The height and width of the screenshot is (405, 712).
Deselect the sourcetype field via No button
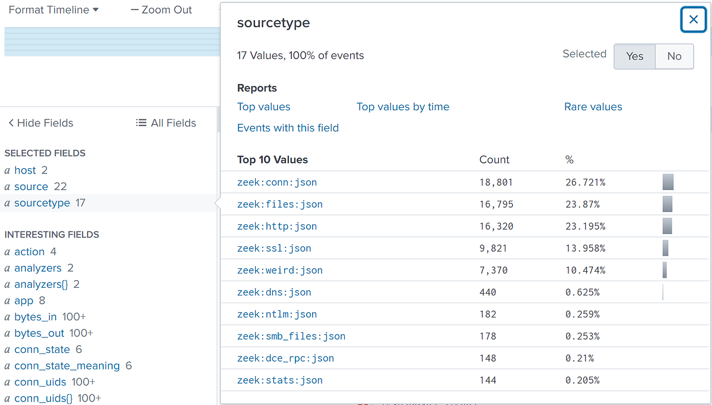[x=674, y=56]
